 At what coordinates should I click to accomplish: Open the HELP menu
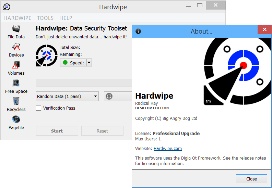pos(66,18)
